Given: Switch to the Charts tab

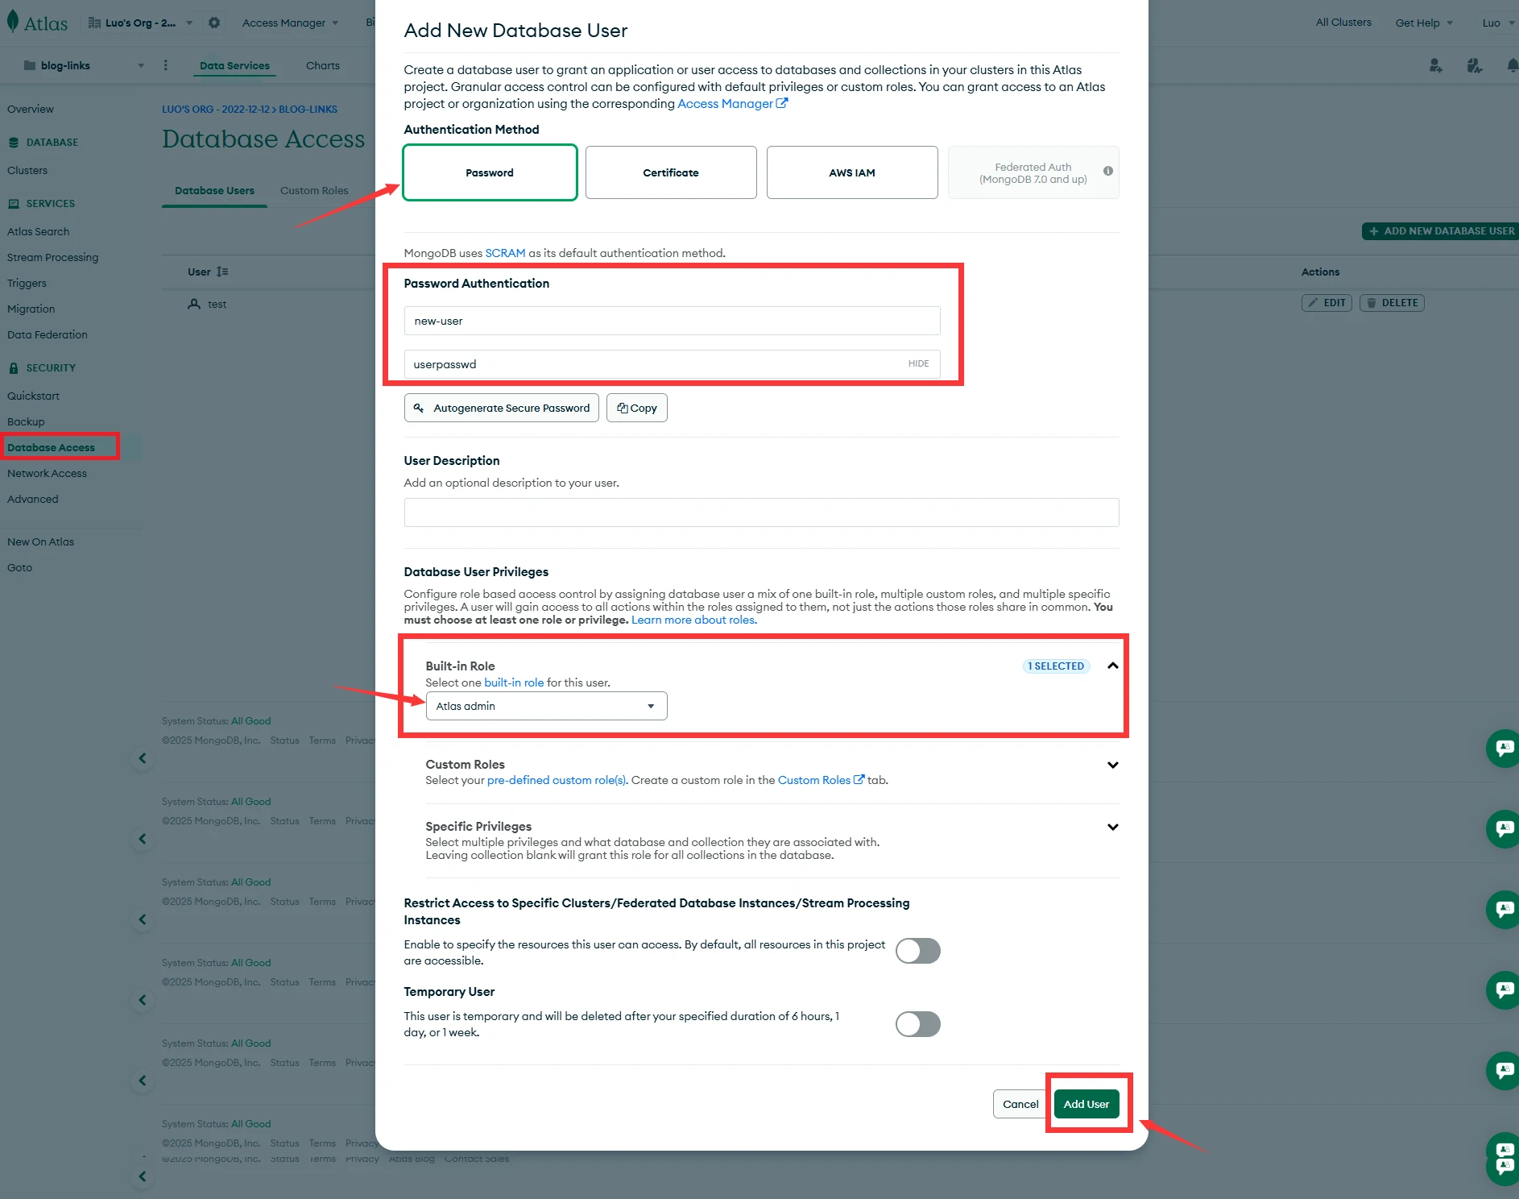Looking at the screenshot, I should tap(322, 65).
